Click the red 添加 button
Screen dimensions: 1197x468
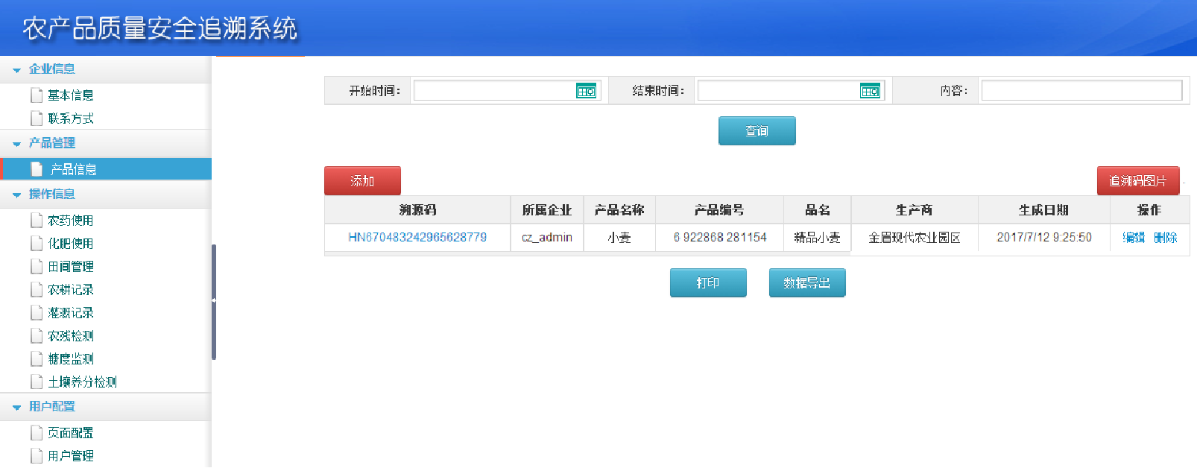click(x=362, y=181)
